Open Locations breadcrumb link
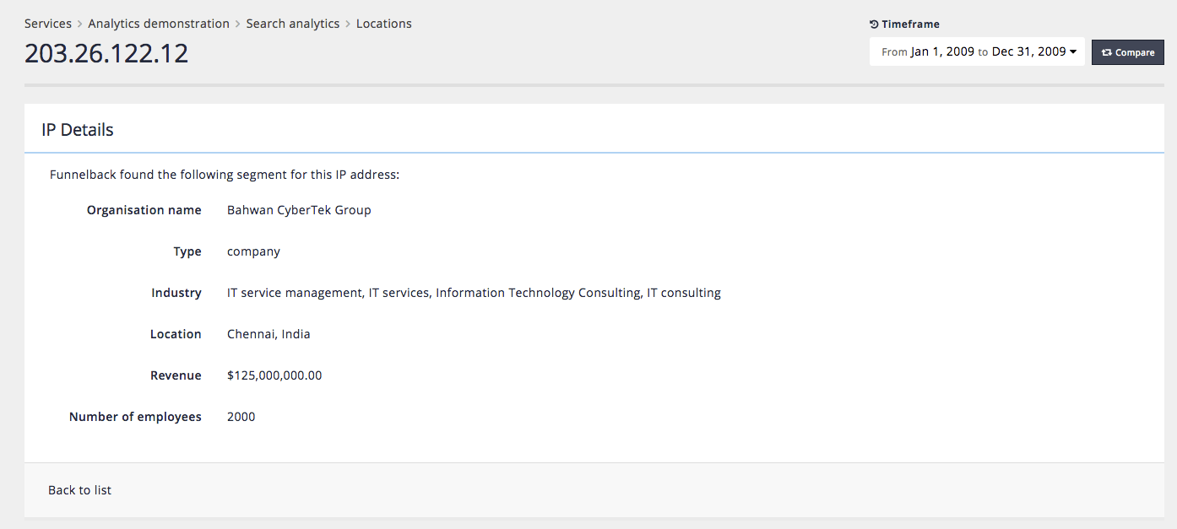1177x529 pixels. (384, 24)
